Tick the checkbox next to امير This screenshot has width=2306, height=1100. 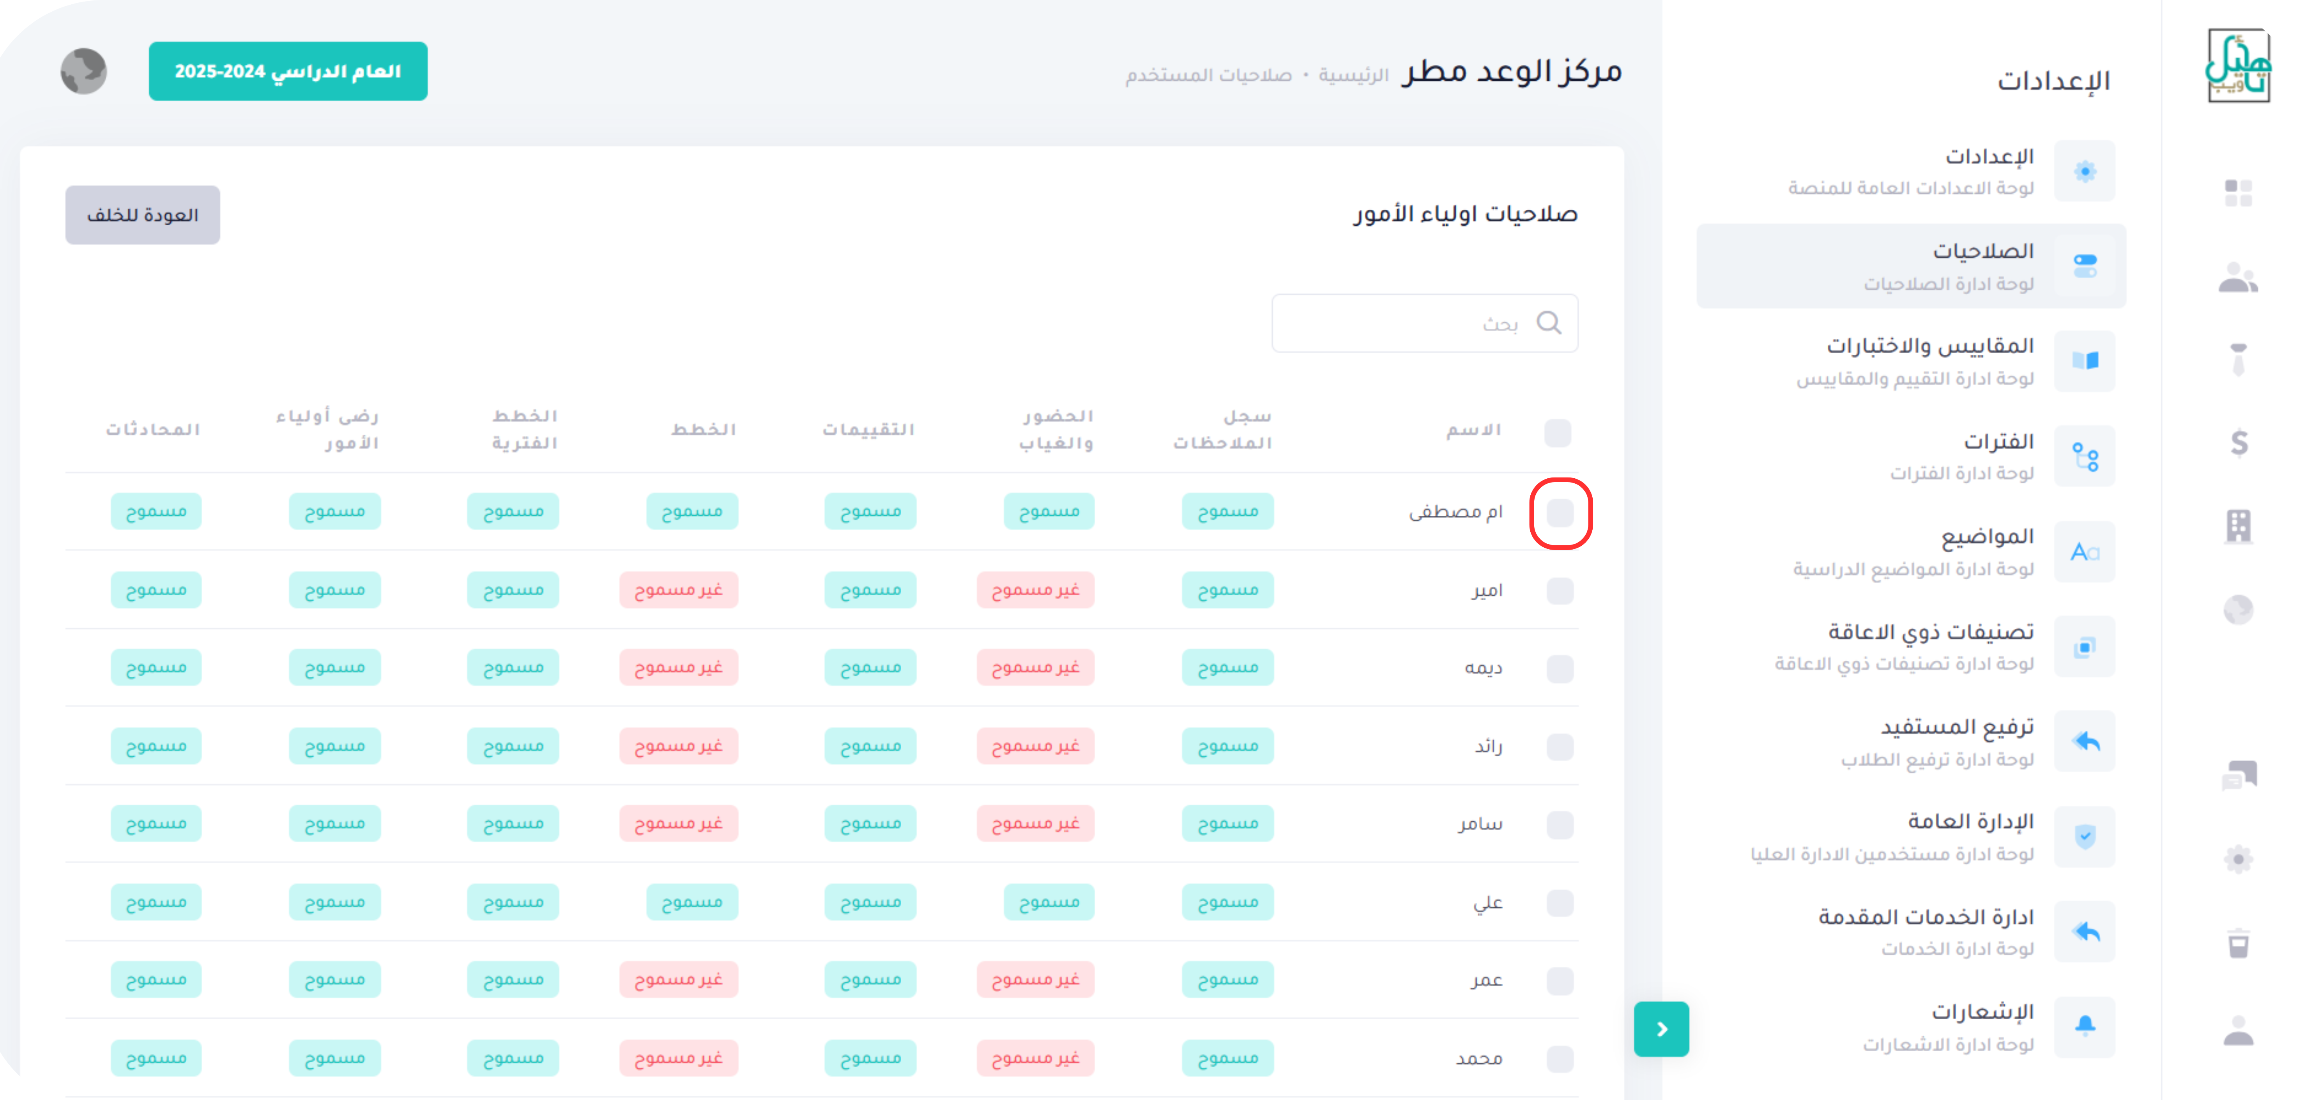point(1560,591)
